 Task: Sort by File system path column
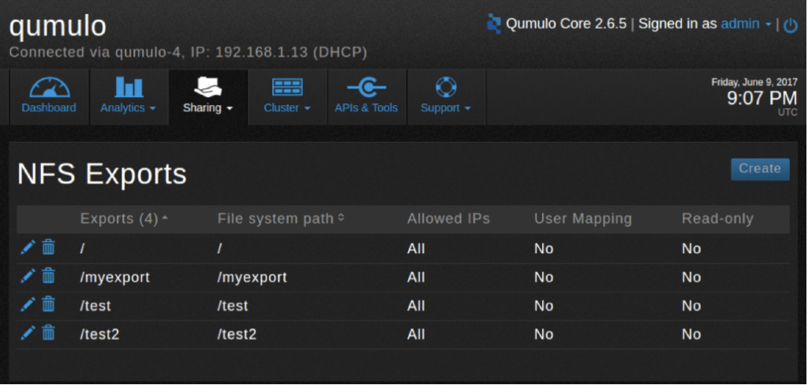[x=281, y=219]
